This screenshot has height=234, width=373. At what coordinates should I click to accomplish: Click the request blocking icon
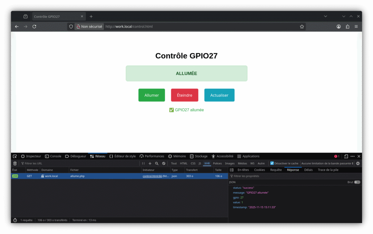[x=164, y=164]
